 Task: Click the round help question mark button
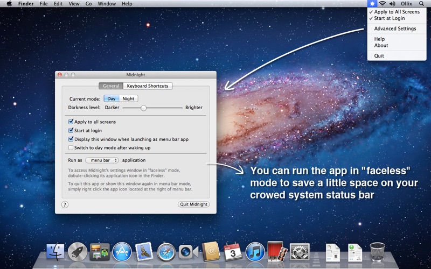(x=65, y=204)
